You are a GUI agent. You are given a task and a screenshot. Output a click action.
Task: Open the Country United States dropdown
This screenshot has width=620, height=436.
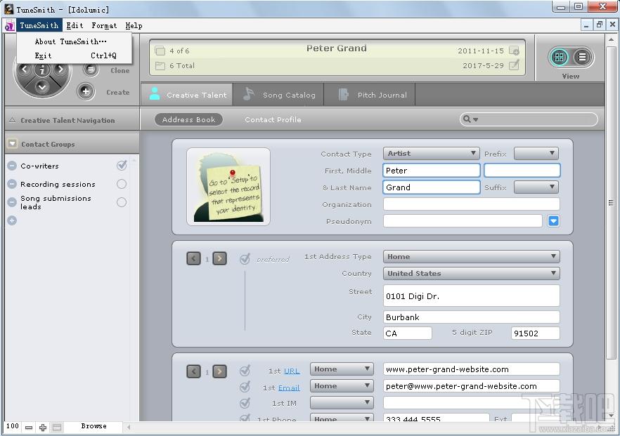coord(471,273)
